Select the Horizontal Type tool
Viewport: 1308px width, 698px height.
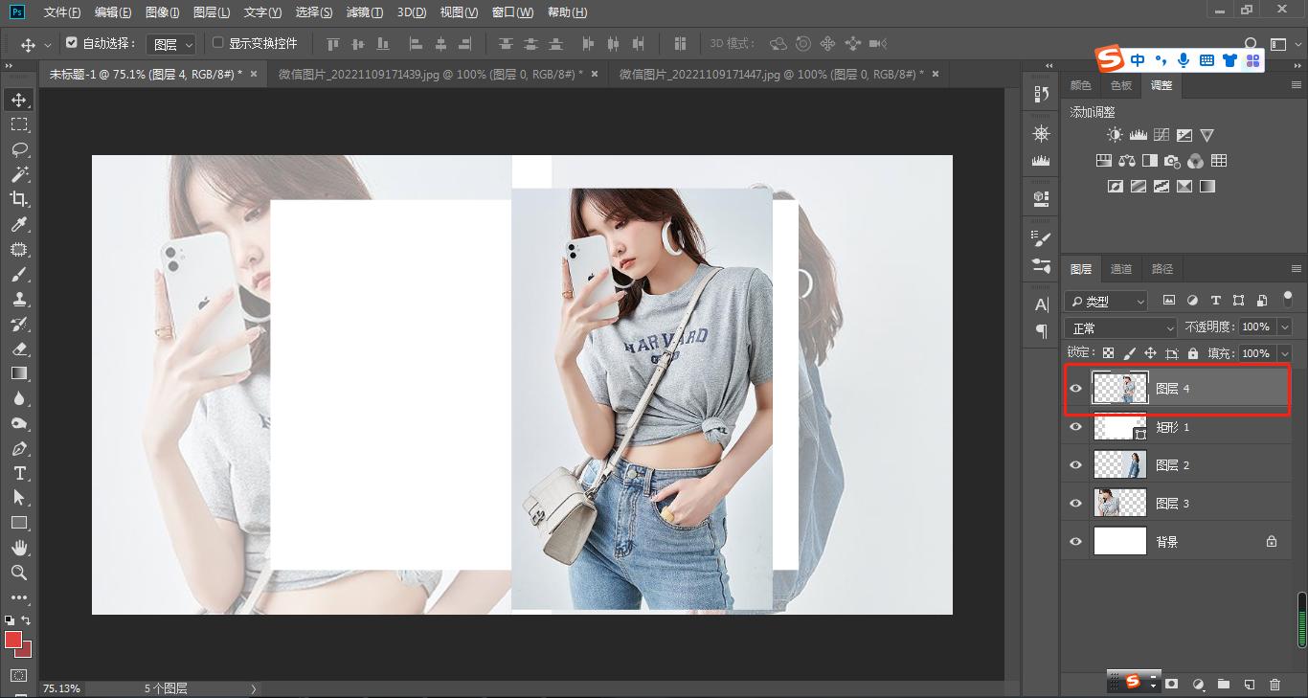[x=19, y=473]
